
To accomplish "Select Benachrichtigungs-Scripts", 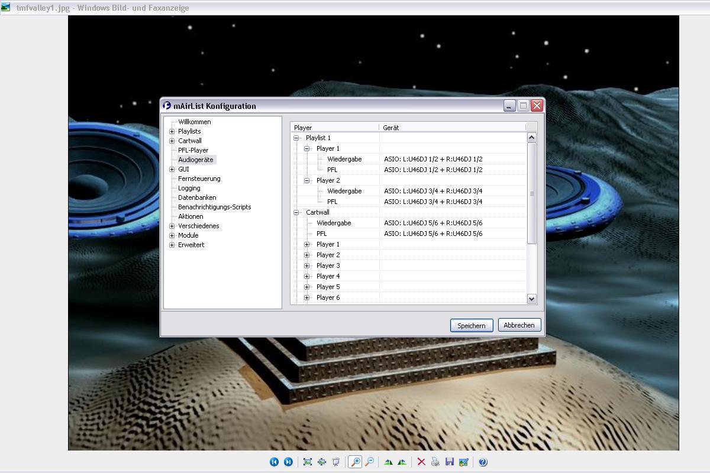I will 214,207.
